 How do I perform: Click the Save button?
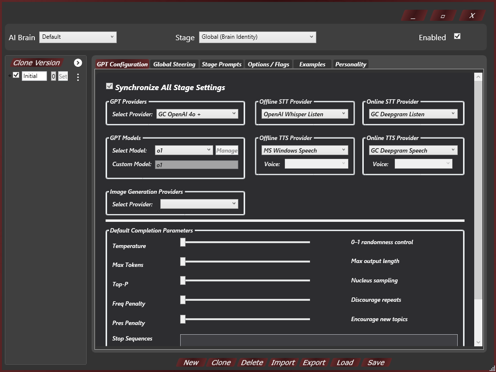coord(376,362)
